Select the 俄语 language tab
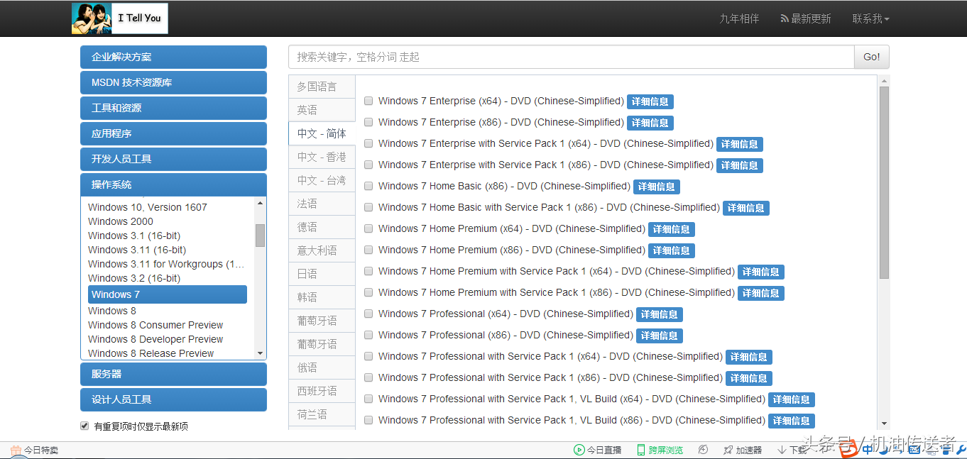 click(x=322, y=367)
